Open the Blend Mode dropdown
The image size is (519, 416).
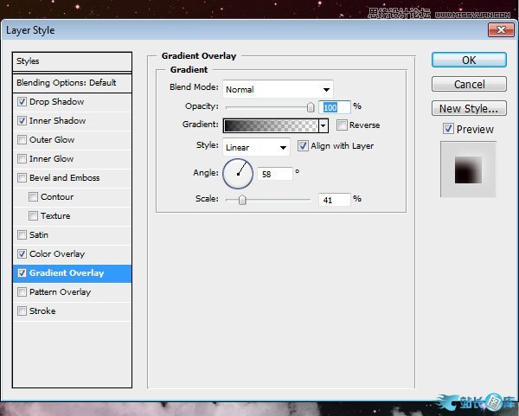point(278,89)
